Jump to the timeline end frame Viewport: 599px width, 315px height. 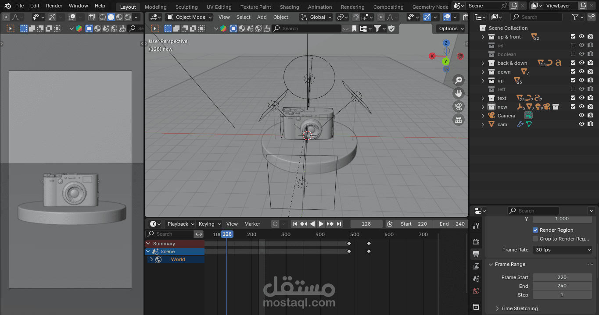(339, 224)
